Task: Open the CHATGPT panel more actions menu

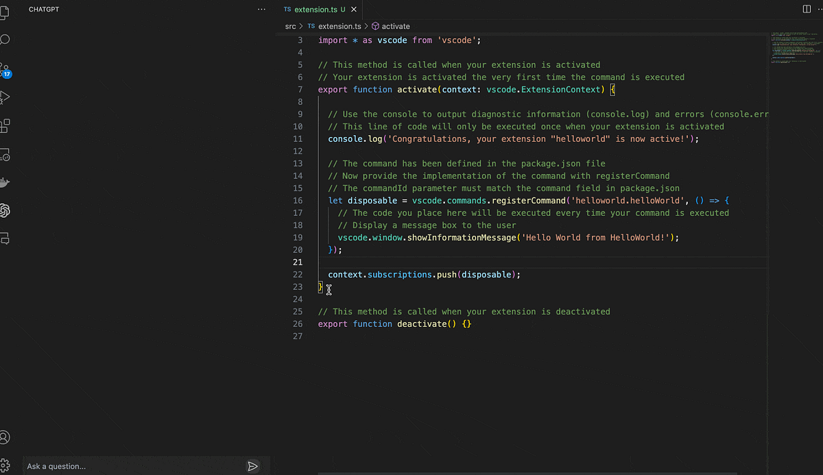Action: [261, 8]
